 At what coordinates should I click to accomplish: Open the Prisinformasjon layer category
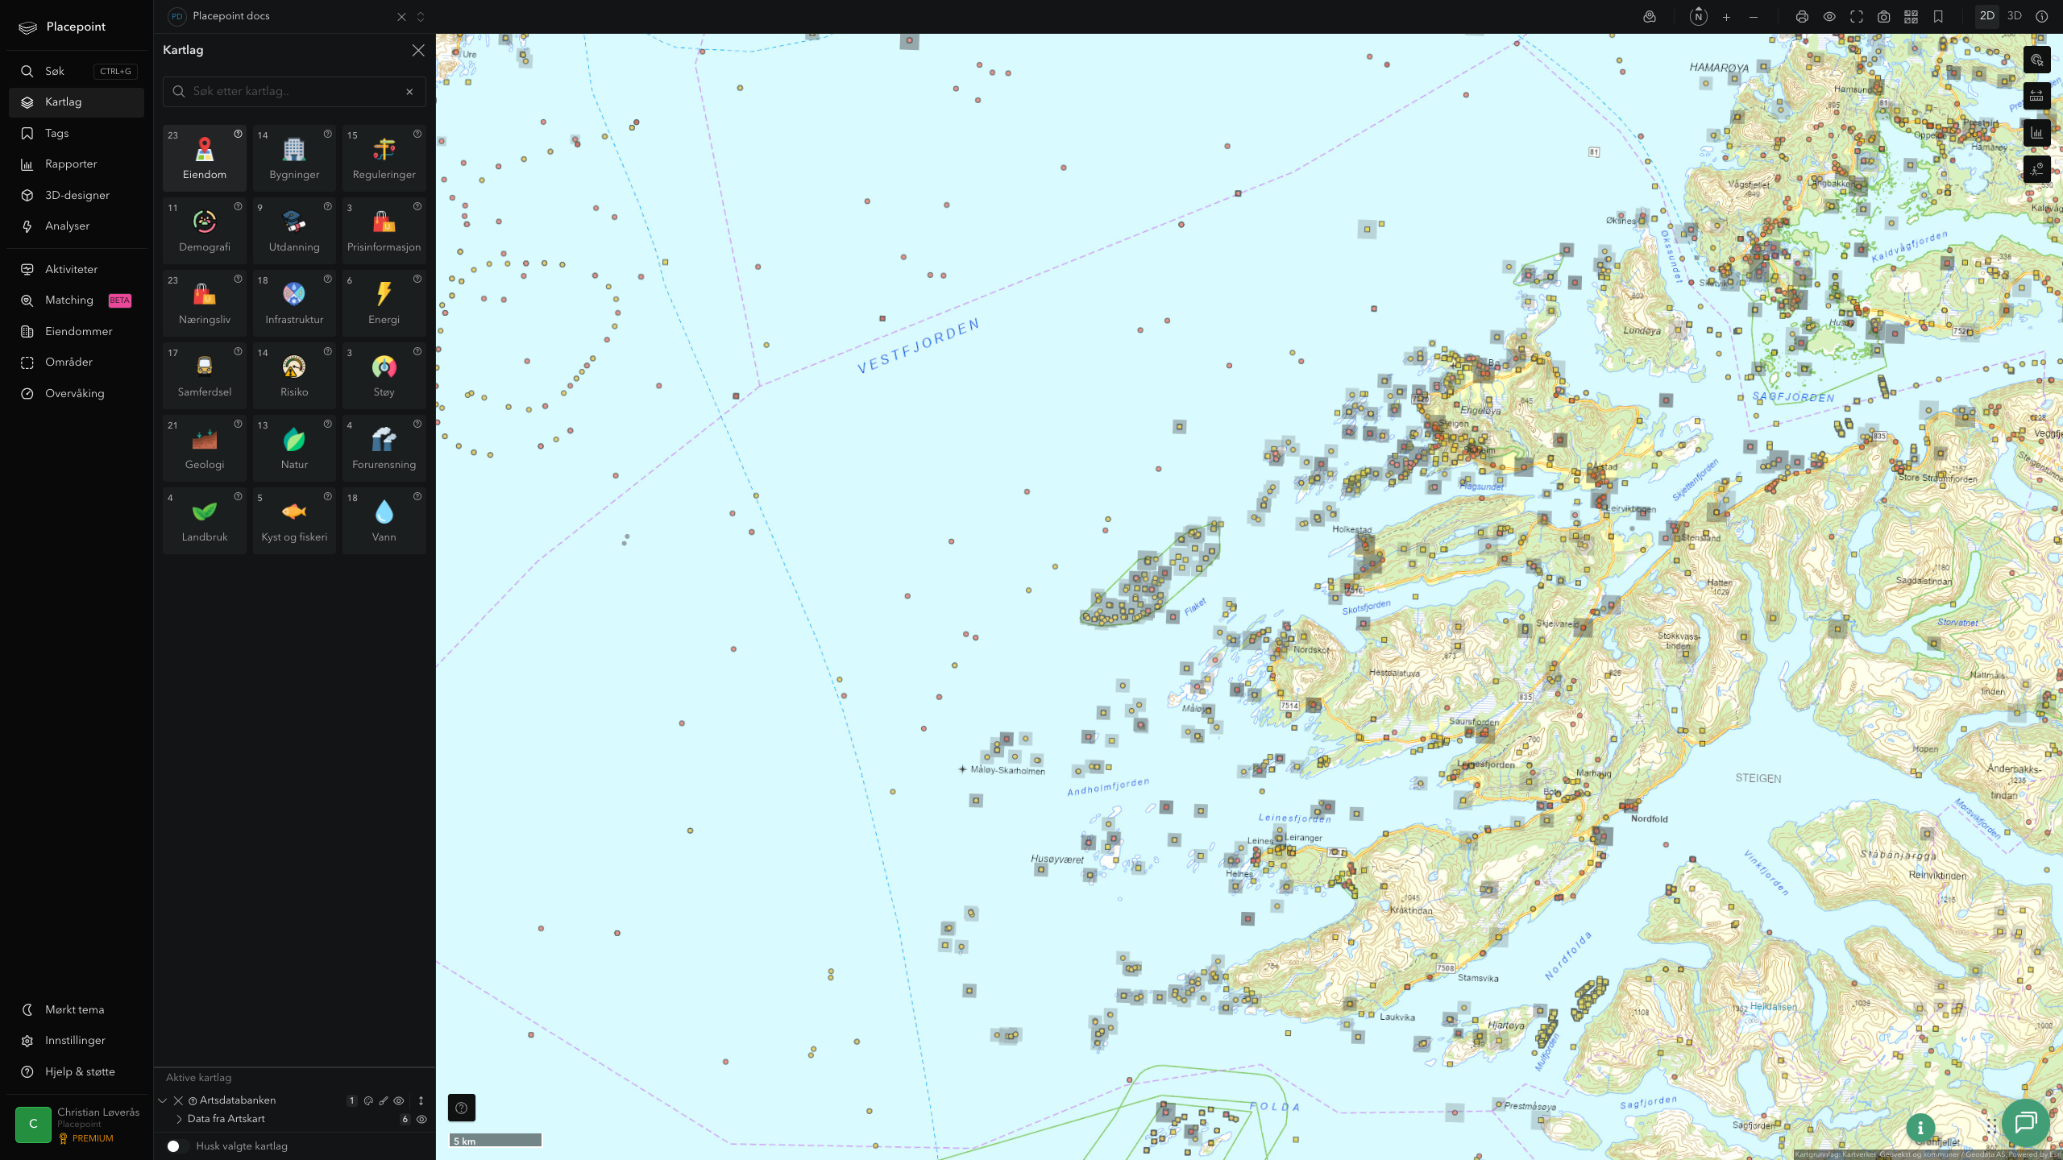pos(384,230)
